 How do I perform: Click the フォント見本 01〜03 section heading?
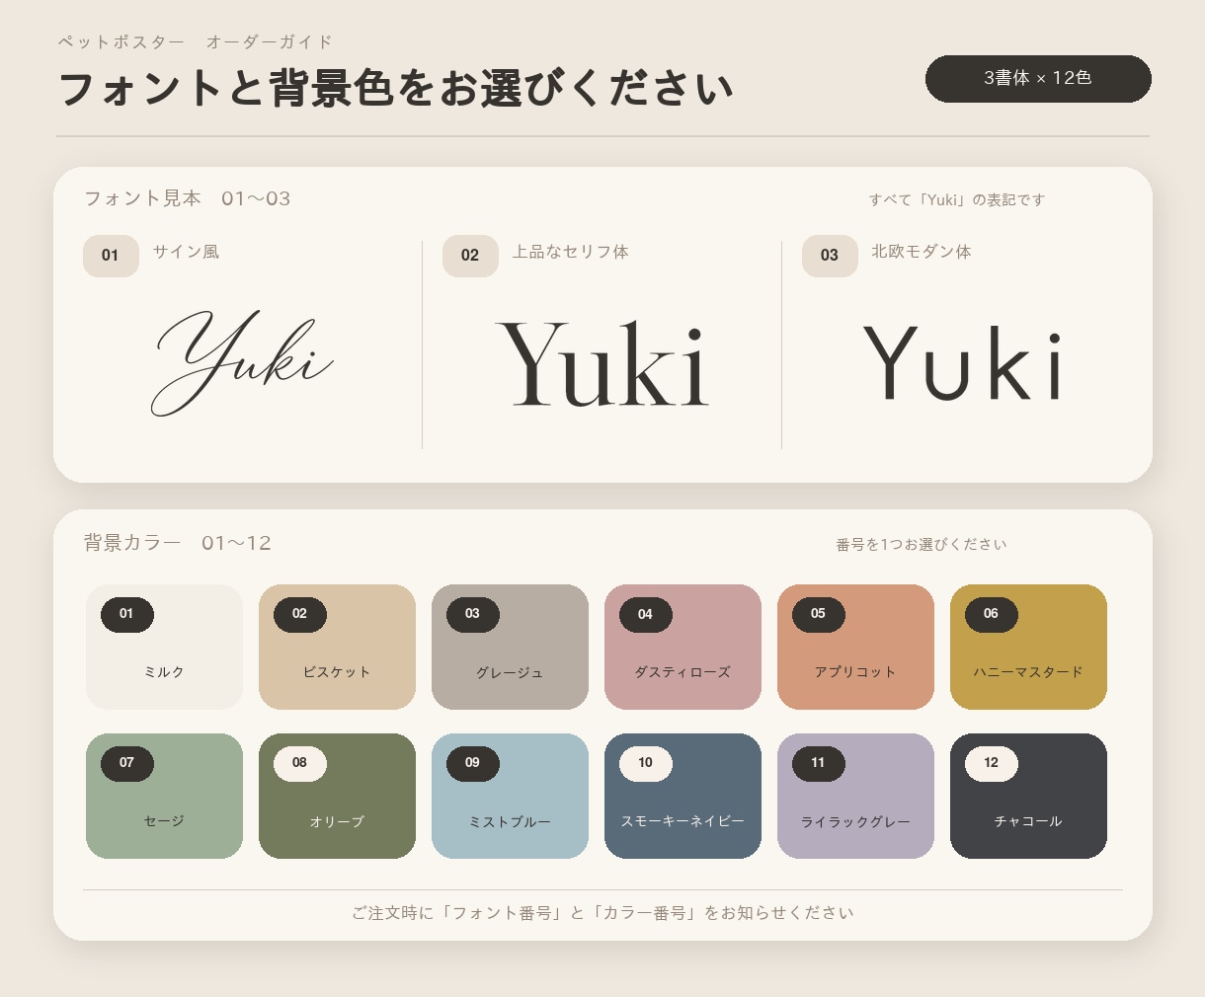point(188,198)
